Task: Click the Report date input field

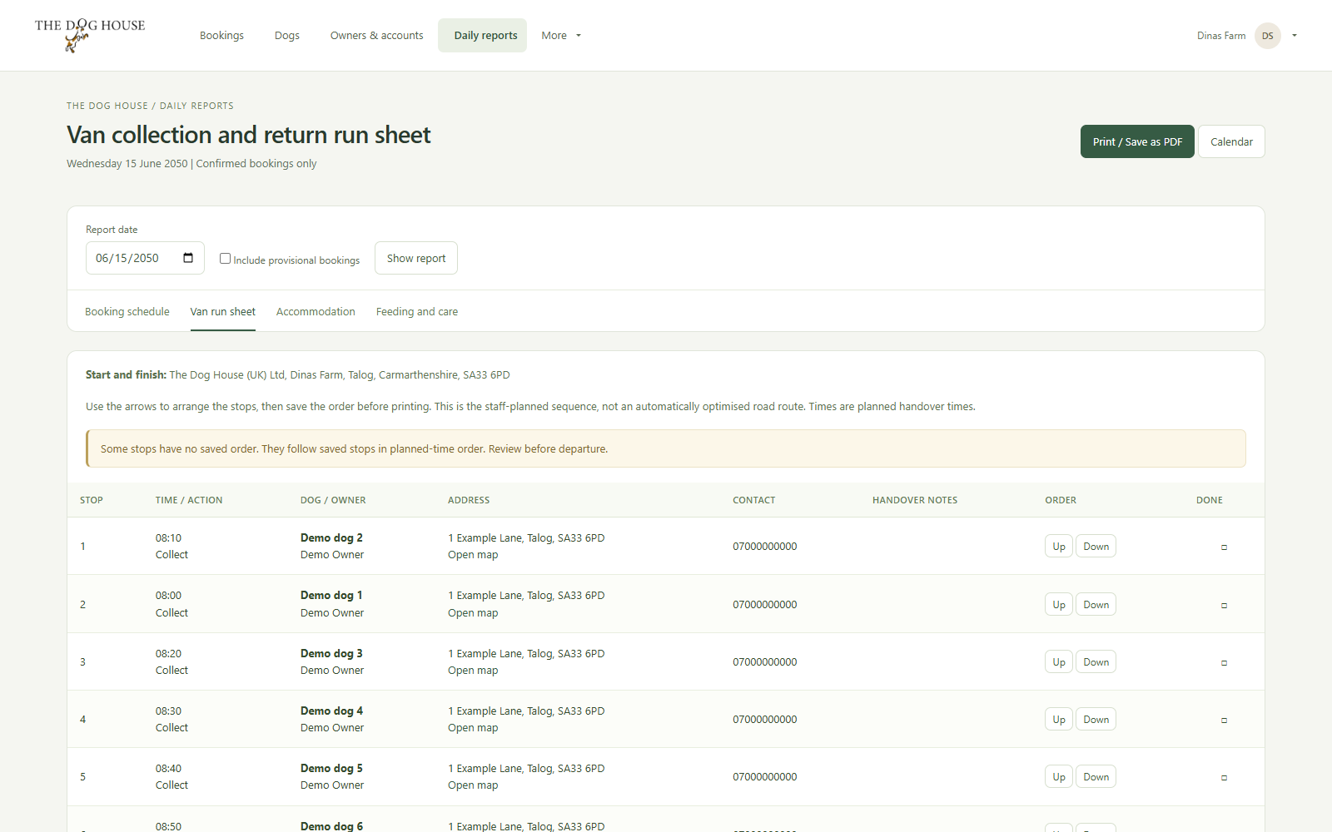Action: [x=145, y=258]
